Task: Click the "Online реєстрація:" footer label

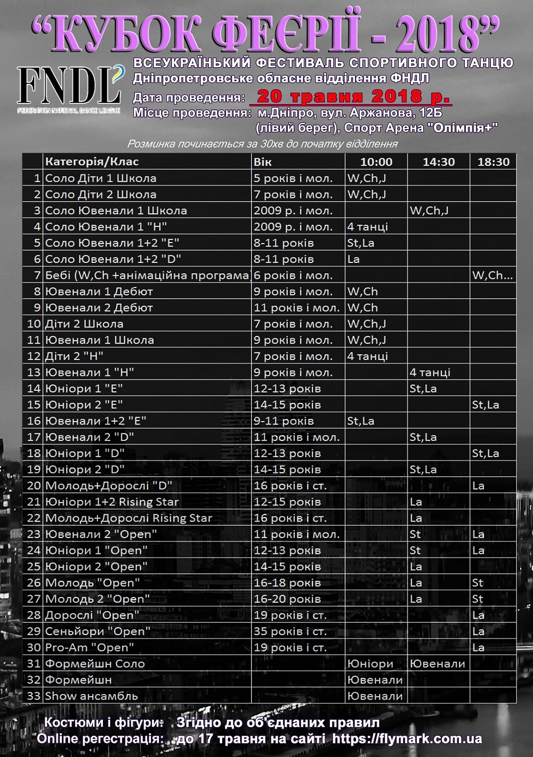Action: [x=100, y=739]
